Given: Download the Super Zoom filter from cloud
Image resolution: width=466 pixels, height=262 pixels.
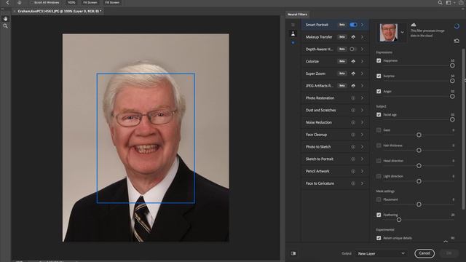Looking at the screenshot, I should click(x=353, y=74).
